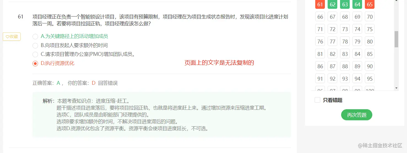Select option B 向项目发起人要求额外的时间
Viewport: 407px width, 153px height.
[x=35, y=45]
